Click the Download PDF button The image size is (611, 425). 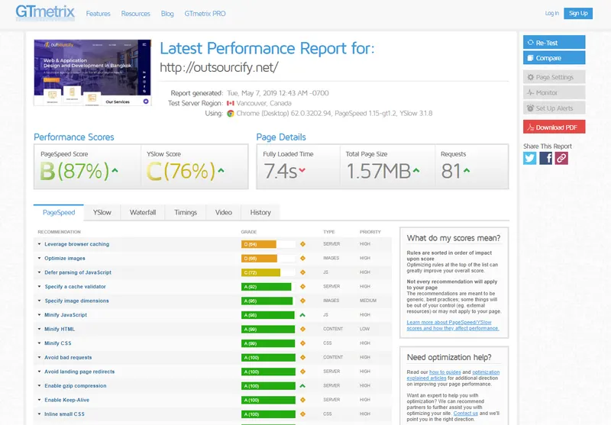[554, 127]
